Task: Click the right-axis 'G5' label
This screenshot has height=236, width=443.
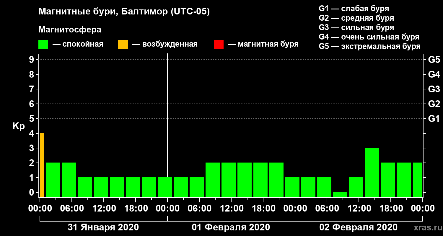Action: (434, 60)
